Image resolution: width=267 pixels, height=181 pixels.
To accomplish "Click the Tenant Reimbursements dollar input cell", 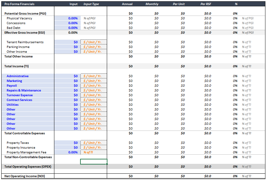I will (x=67, y=42).
